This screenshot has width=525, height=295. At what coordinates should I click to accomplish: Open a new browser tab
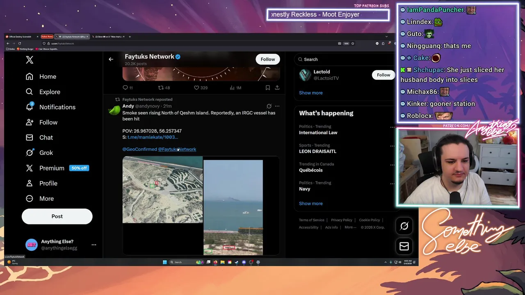coord(130,37)
